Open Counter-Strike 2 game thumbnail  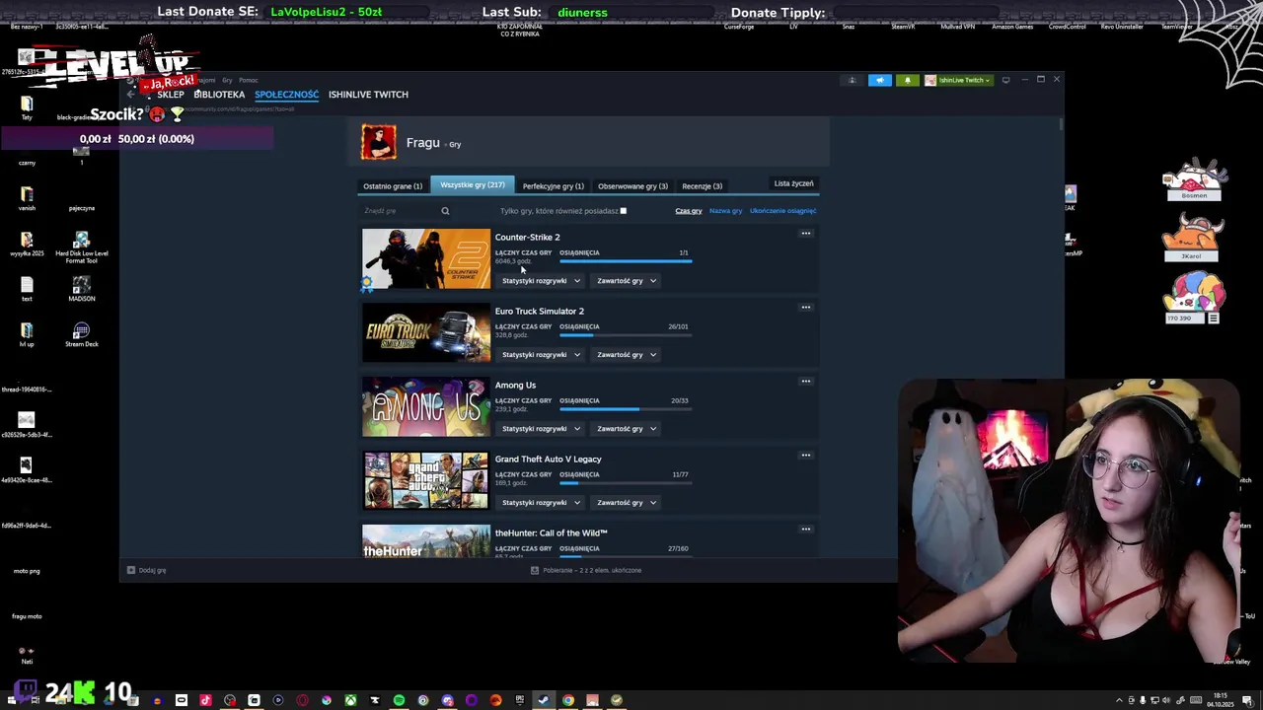pyautogui.click(x=425, y=258)
